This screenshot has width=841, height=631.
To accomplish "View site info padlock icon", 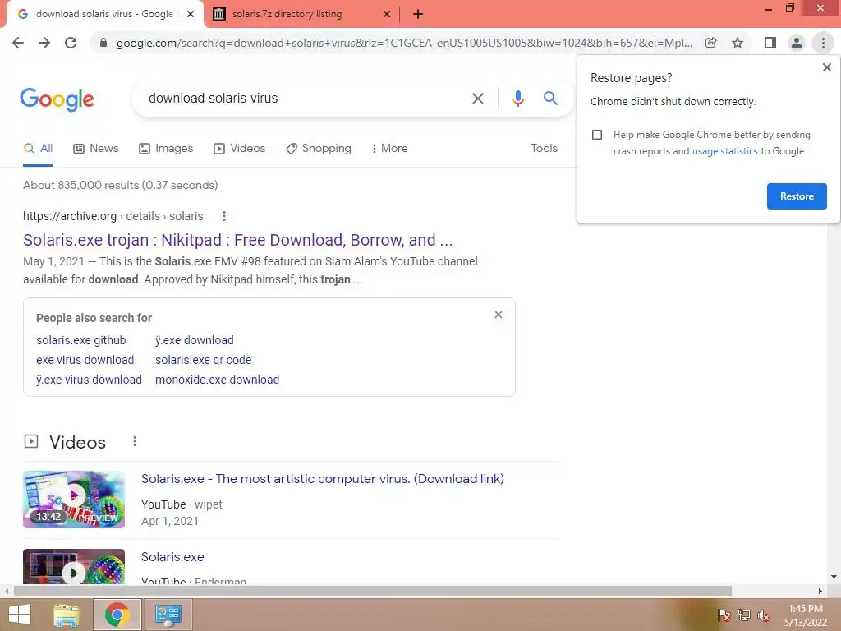I will pos(103,43).
